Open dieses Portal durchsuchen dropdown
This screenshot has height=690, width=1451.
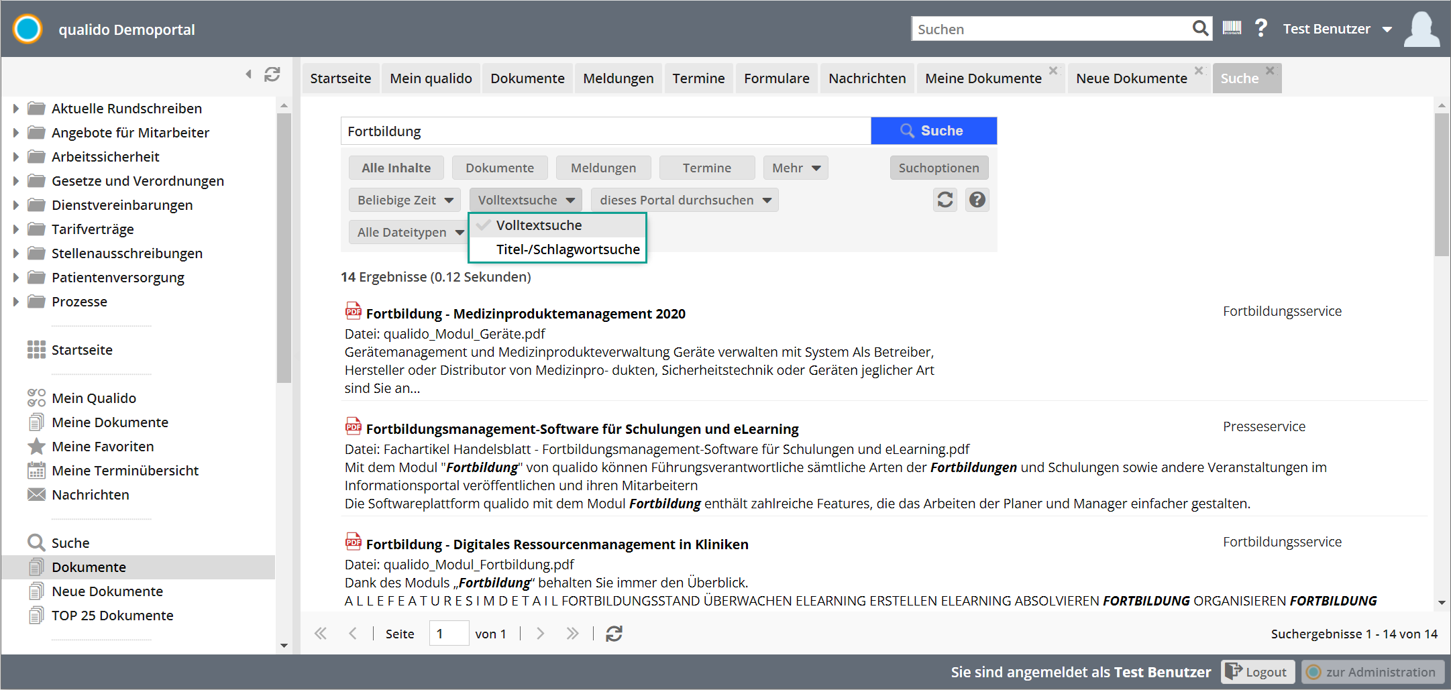pos(685,200)
